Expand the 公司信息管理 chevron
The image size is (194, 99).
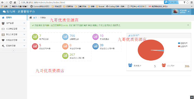pyautogui.click(x=24, y=29)
